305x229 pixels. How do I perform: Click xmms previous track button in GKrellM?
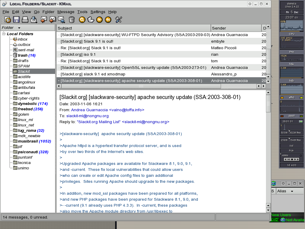[x=285, y=159]
